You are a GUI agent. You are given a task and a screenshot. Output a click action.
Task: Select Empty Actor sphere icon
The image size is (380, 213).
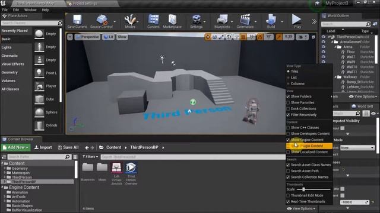click(39, 34)
